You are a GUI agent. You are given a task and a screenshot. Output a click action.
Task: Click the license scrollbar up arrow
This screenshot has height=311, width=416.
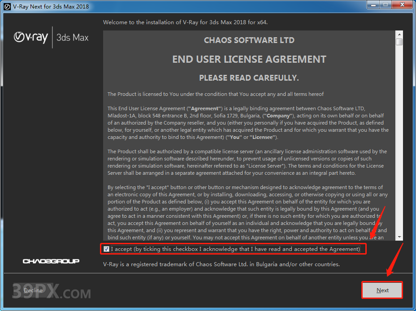(x=399, y=35)
